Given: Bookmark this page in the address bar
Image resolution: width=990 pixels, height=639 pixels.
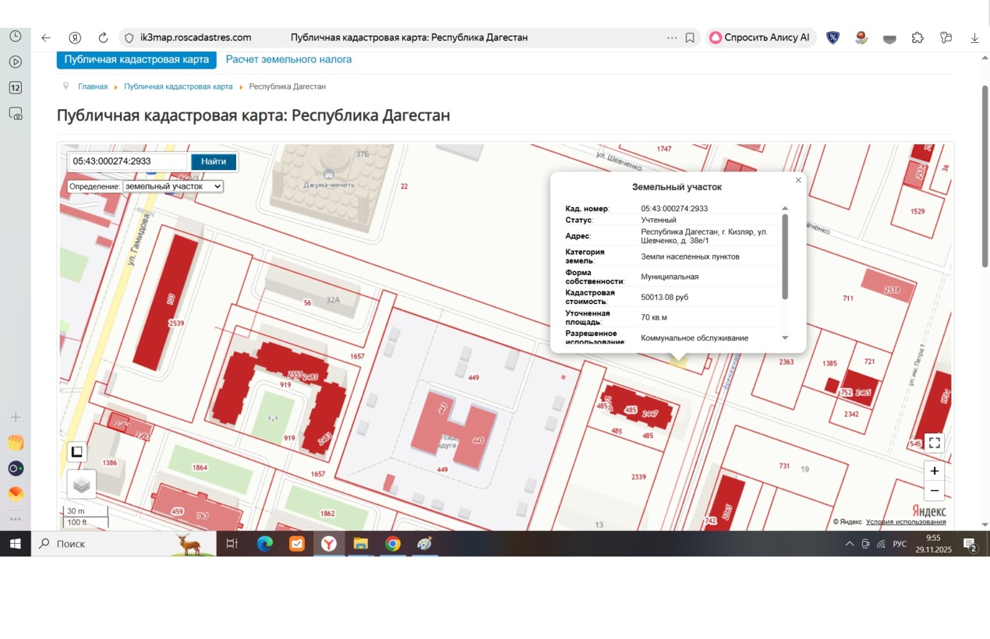Looking at the screenshot, I should coord(690,37).
